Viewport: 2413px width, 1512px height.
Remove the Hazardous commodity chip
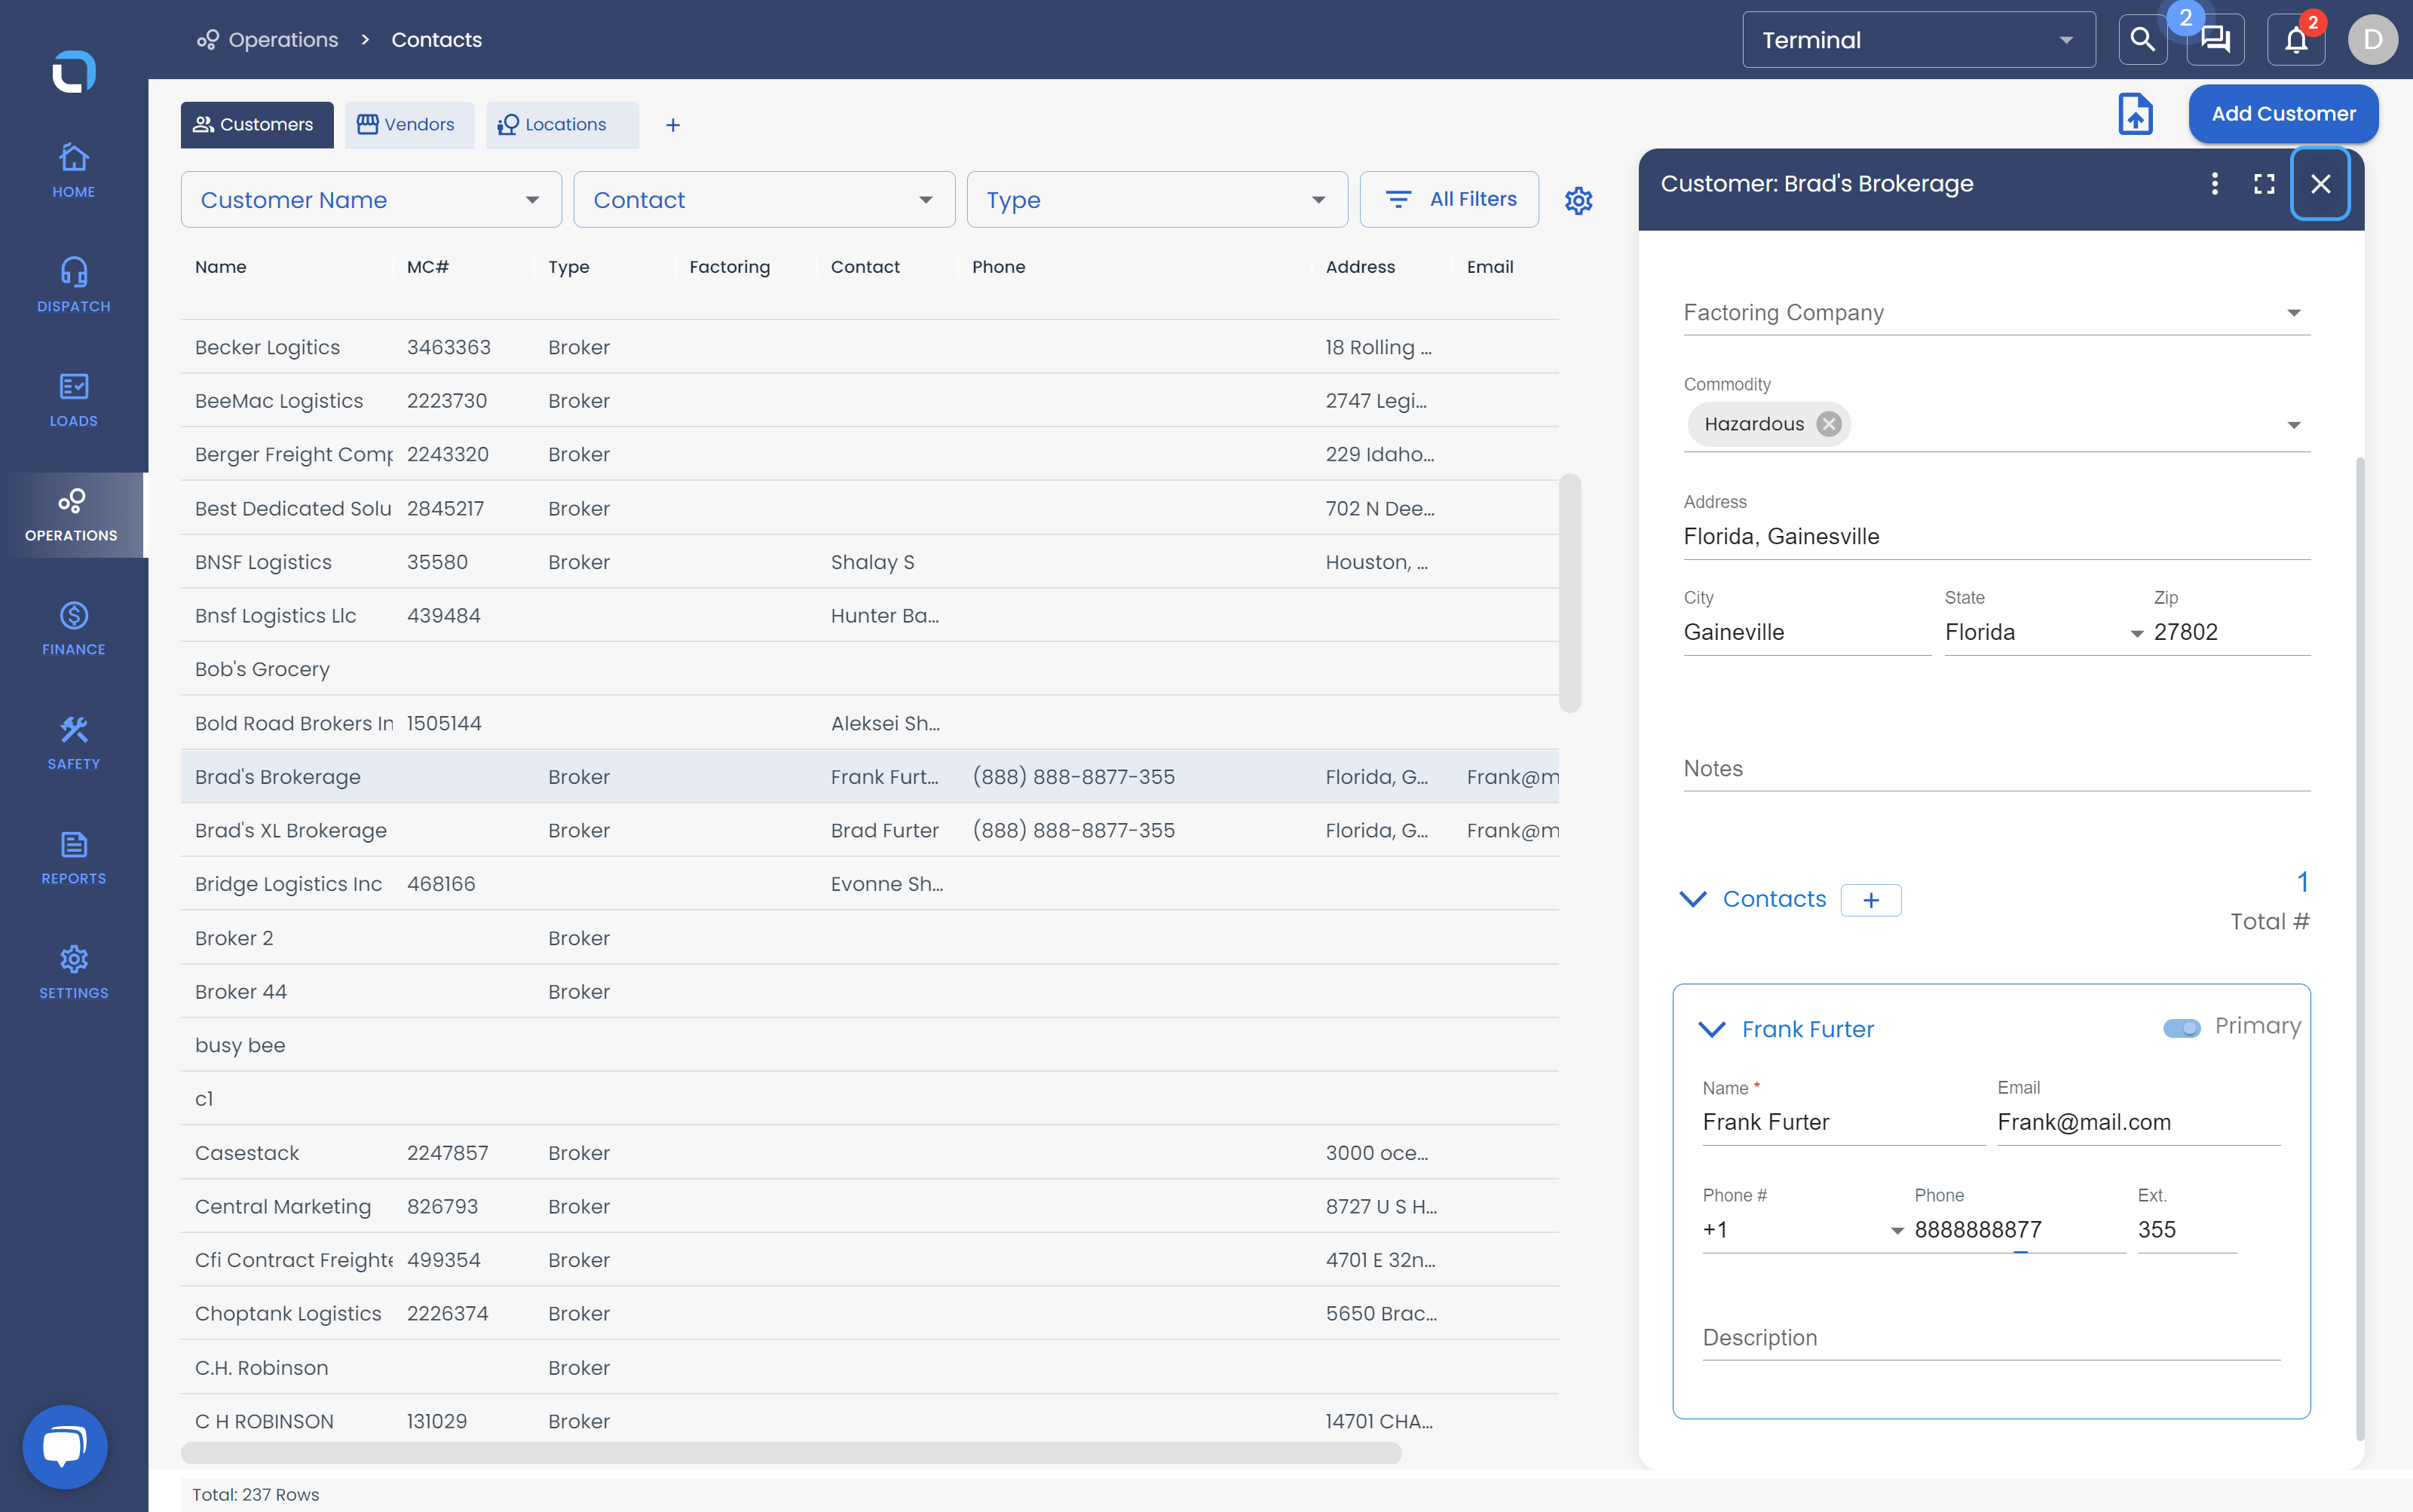pos(1828,424)
